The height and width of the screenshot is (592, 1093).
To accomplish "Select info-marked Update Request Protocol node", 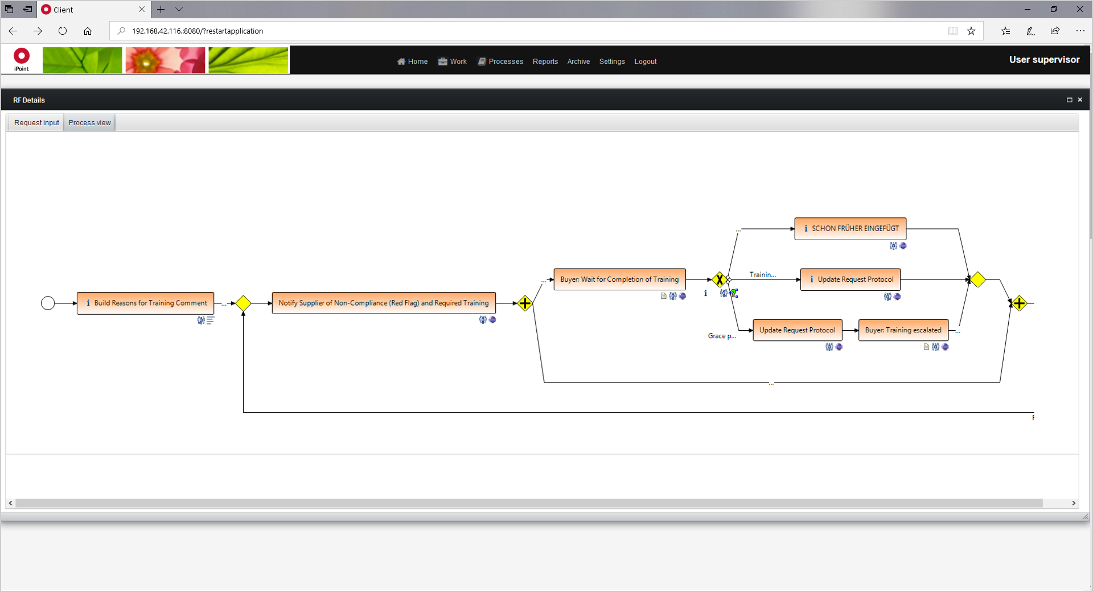I will (850, 279).
